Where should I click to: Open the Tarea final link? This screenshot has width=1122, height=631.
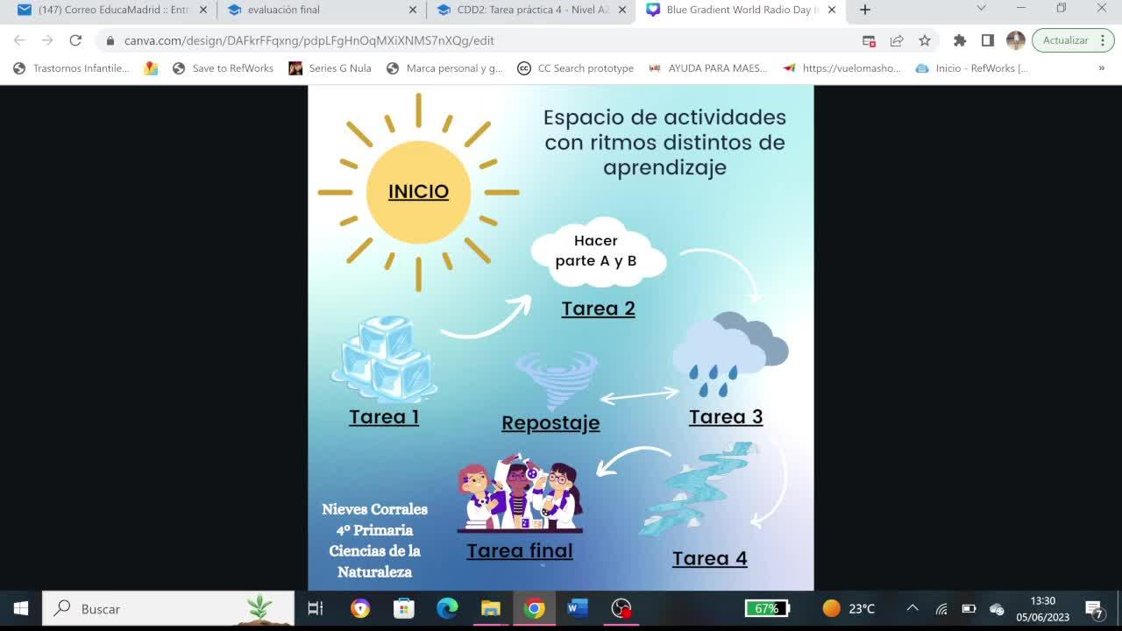(520, 550)
